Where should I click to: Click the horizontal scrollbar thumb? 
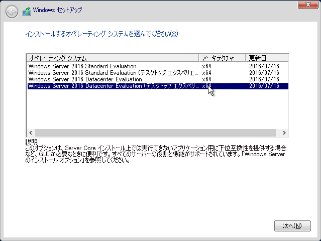pos(155,133)
